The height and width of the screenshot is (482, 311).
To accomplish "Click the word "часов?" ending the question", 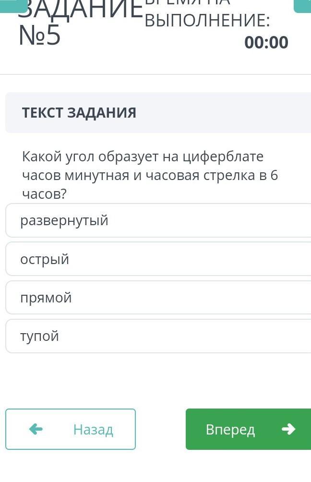I will (x=44, y=194).
